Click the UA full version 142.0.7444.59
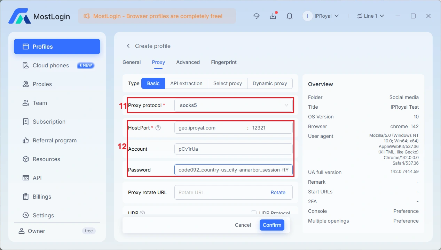Image resolution: width=441 pixels, height=250 pixels. point(404,172)
